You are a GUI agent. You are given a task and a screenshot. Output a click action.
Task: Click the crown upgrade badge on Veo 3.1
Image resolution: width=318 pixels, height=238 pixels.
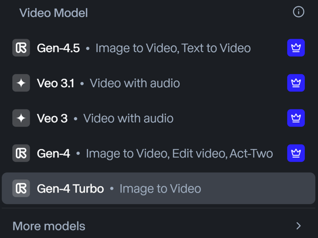click(x=296, y=83)
